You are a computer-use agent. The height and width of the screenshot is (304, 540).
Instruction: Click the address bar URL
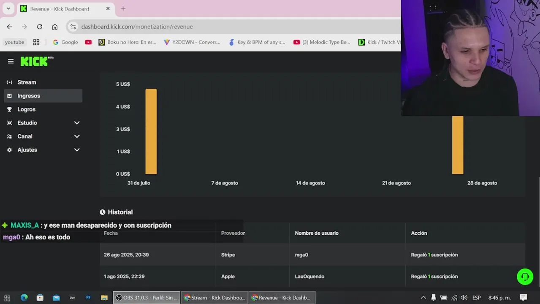click(137, 27)
